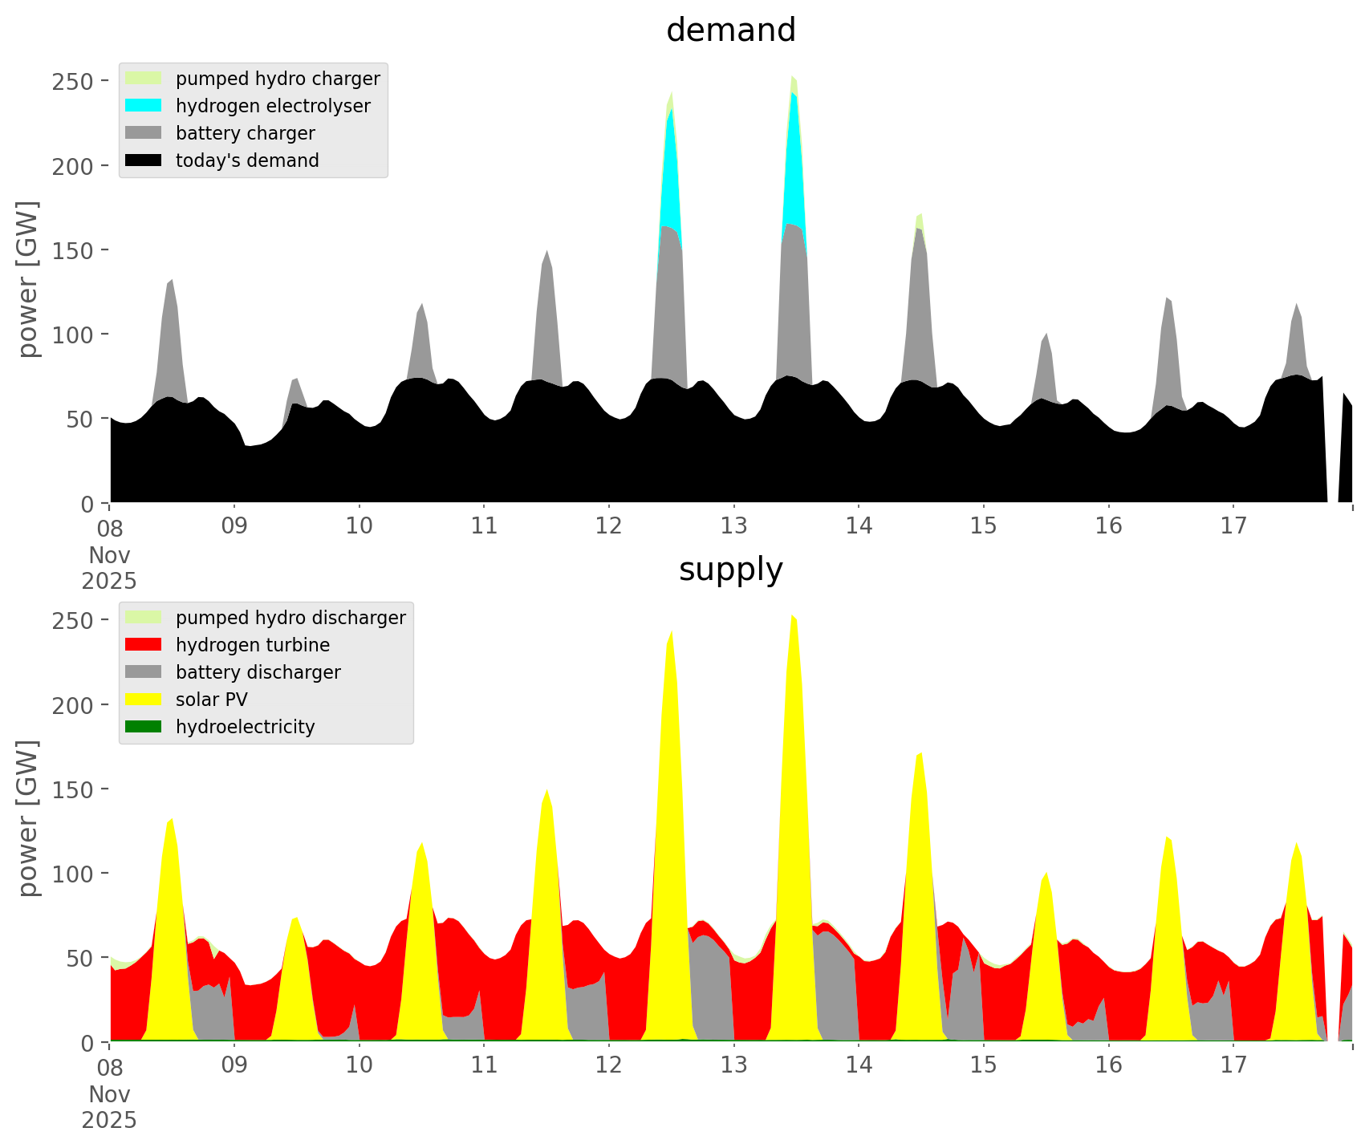
Task: Click date tick 15 on supply x-axis
Action: pyautogui.click(x=983, y=1065)
